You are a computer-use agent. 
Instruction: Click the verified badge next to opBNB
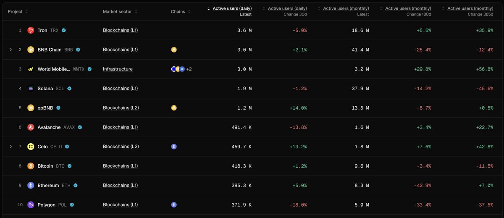59,108
